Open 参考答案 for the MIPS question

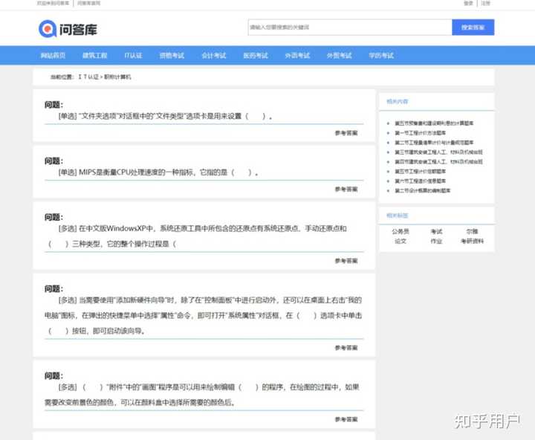point(346,189)
